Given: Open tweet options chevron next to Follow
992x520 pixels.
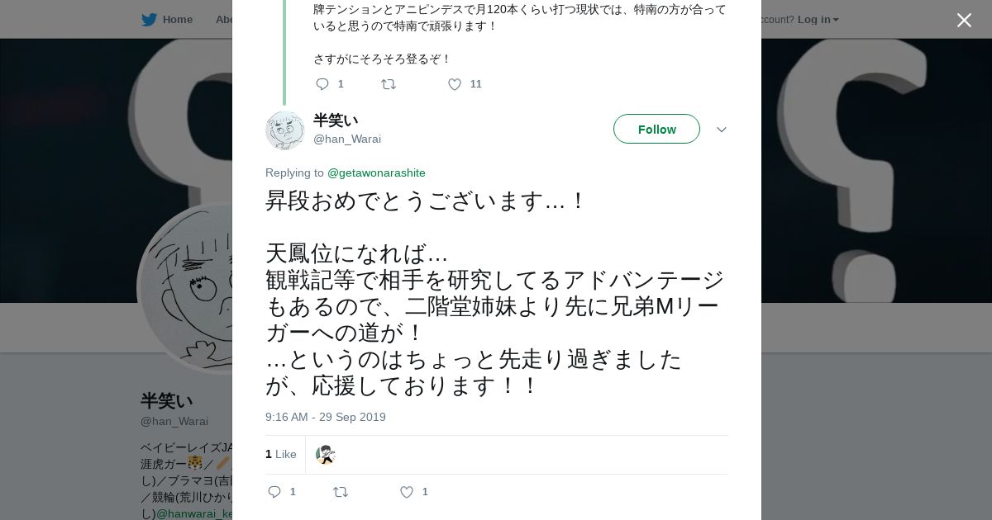Looking at the screenshot, I should [721, 130].
